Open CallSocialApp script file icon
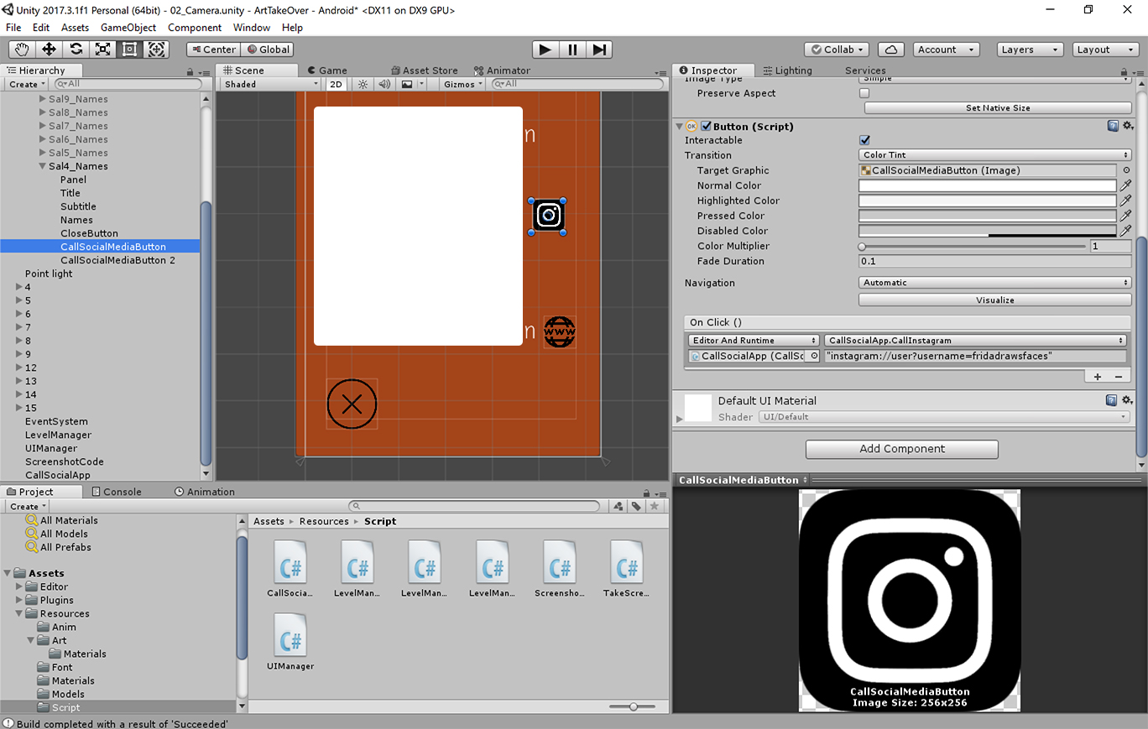 click(290, 562)
